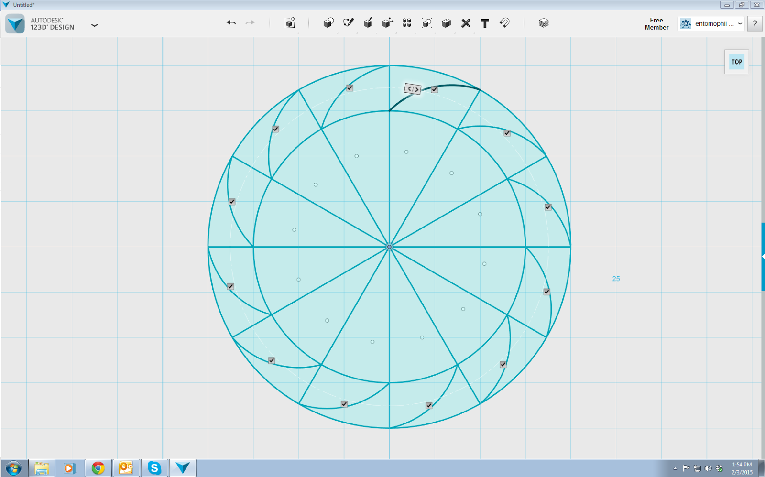Open the Windows Start menu
This screenshot has height=477, width=765.
(x=13, y=468)
